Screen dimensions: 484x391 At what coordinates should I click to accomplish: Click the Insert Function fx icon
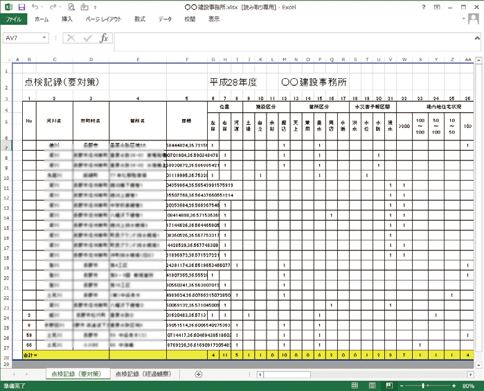(104, 38)
